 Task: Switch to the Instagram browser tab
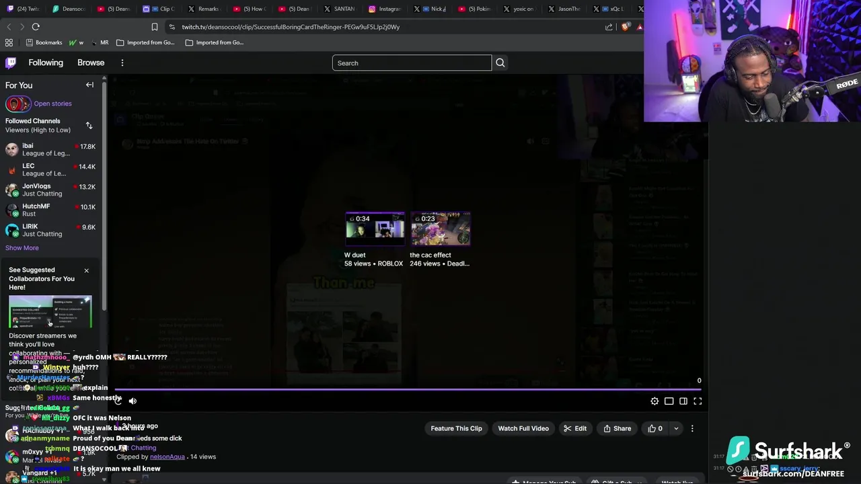[385, 9]
